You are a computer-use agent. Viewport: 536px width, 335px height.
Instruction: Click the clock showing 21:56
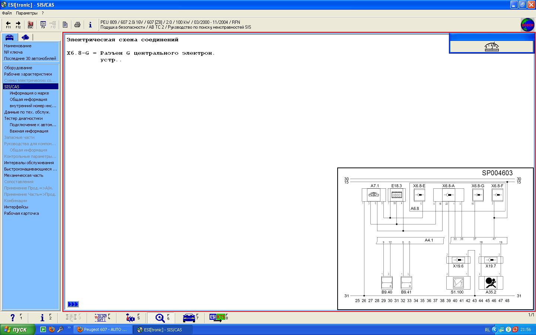click(x=526, y=329)
